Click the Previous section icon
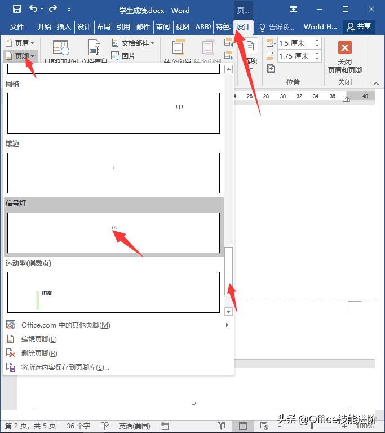Screen dimensions: 385x433 click(x=228, y=43)
